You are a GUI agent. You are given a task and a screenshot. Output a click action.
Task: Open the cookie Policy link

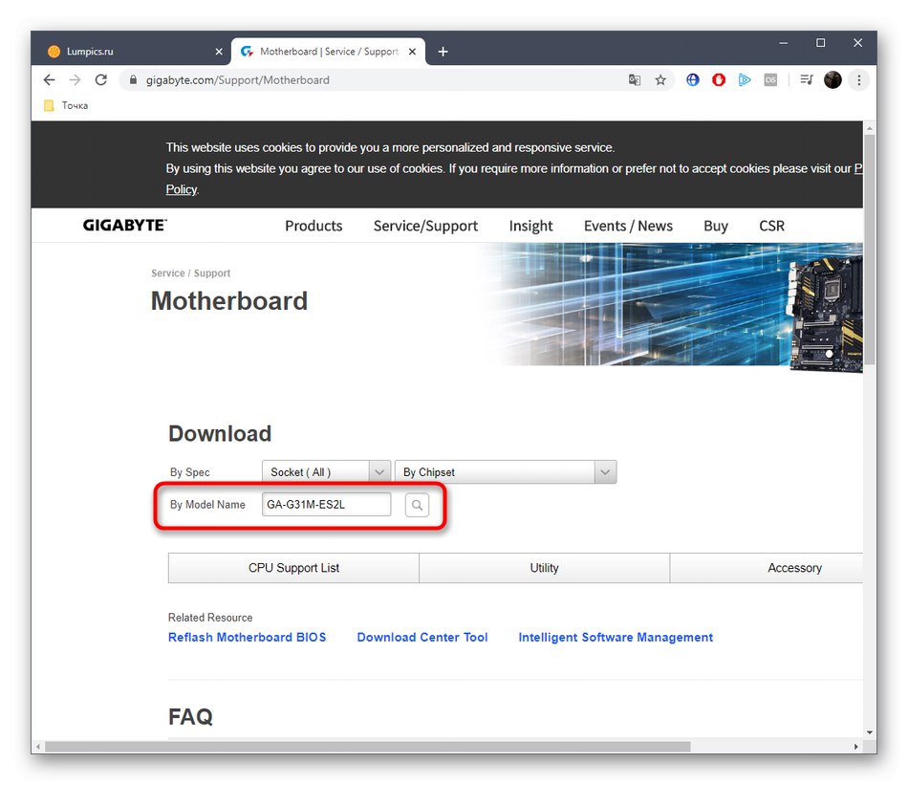(x=182, y=189)
